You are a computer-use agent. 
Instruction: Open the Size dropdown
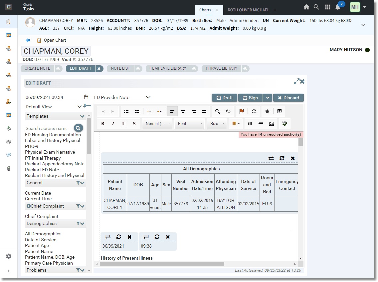217,123
